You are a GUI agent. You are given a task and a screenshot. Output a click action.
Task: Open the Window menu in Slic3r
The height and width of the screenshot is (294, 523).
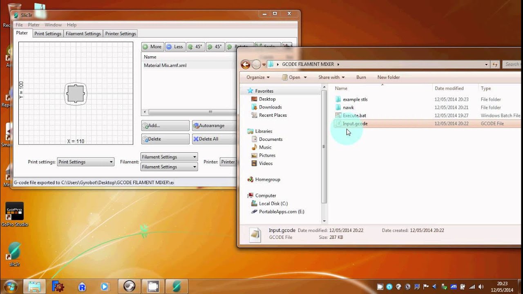[53, 25]
